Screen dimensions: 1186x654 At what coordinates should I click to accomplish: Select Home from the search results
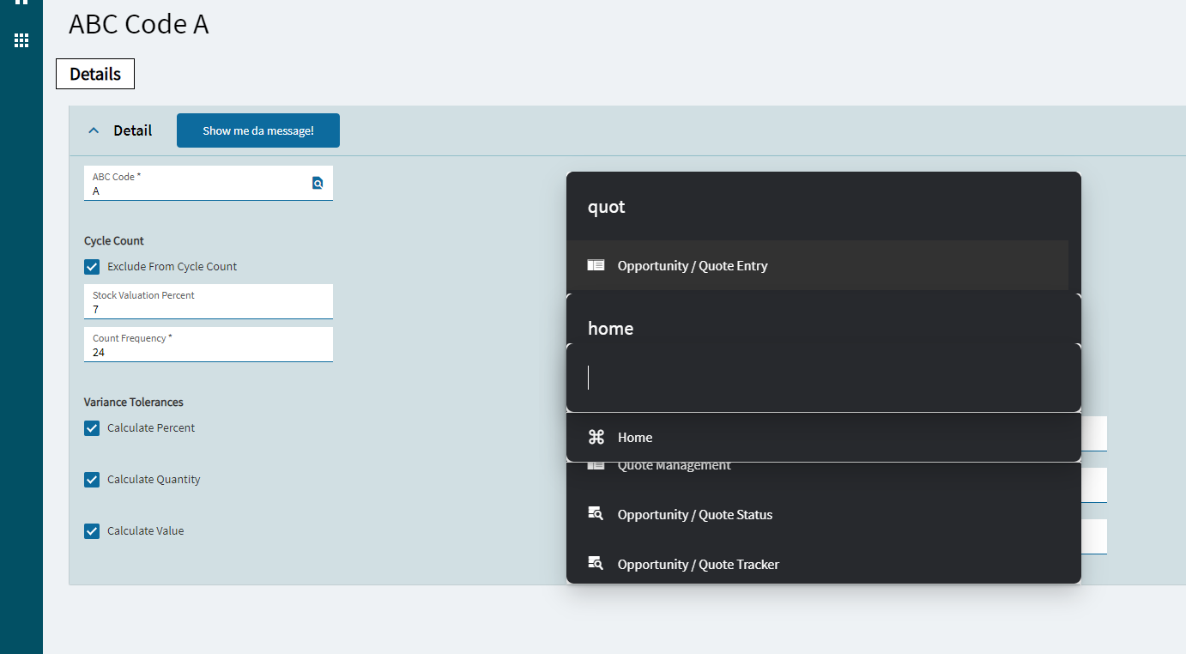point(635,437)
